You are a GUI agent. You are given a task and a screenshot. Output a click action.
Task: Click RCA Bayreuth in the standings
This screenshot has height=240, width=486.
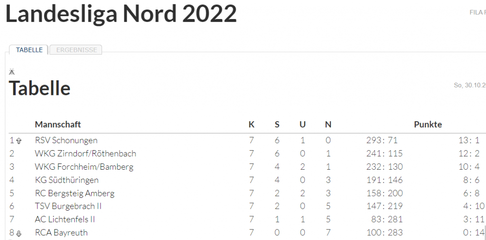click(61, 233)
